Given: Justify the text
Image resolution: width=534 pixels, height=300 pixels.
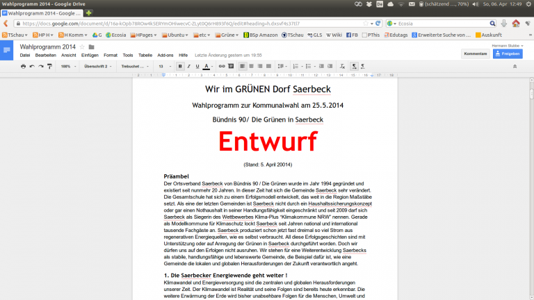Looking at the screenshot, I should tap(268, 67).
